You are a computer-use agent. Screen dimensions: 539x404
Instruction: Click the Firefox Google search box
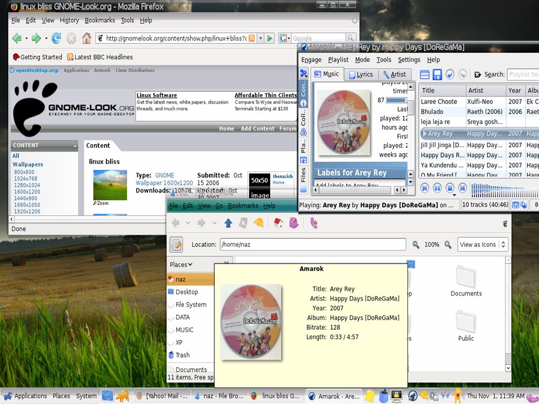pyautogui.click(x=318, y=38)
